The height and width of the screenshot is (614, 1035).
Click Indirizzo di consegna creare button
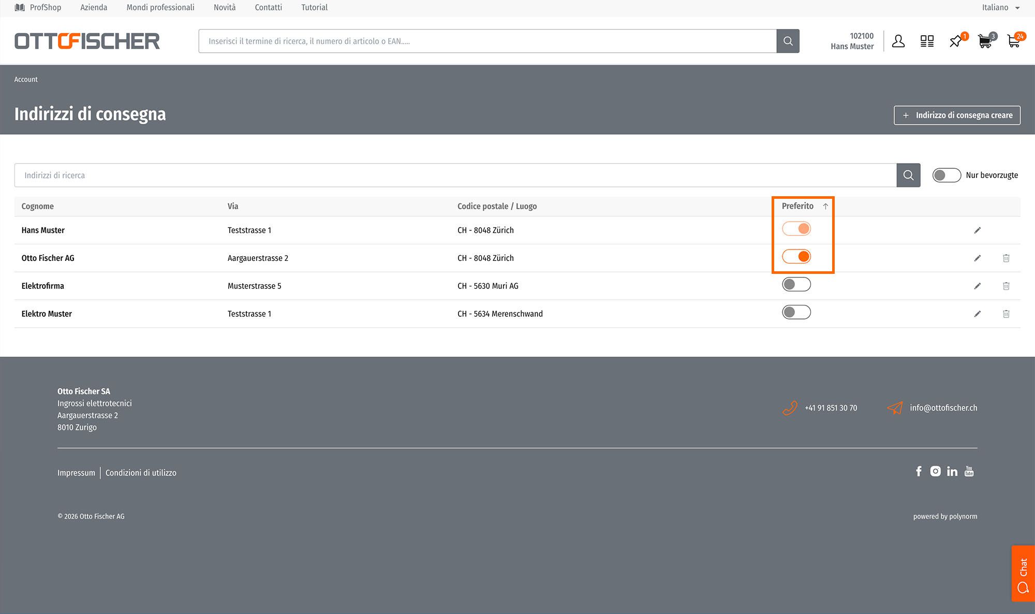957,115
